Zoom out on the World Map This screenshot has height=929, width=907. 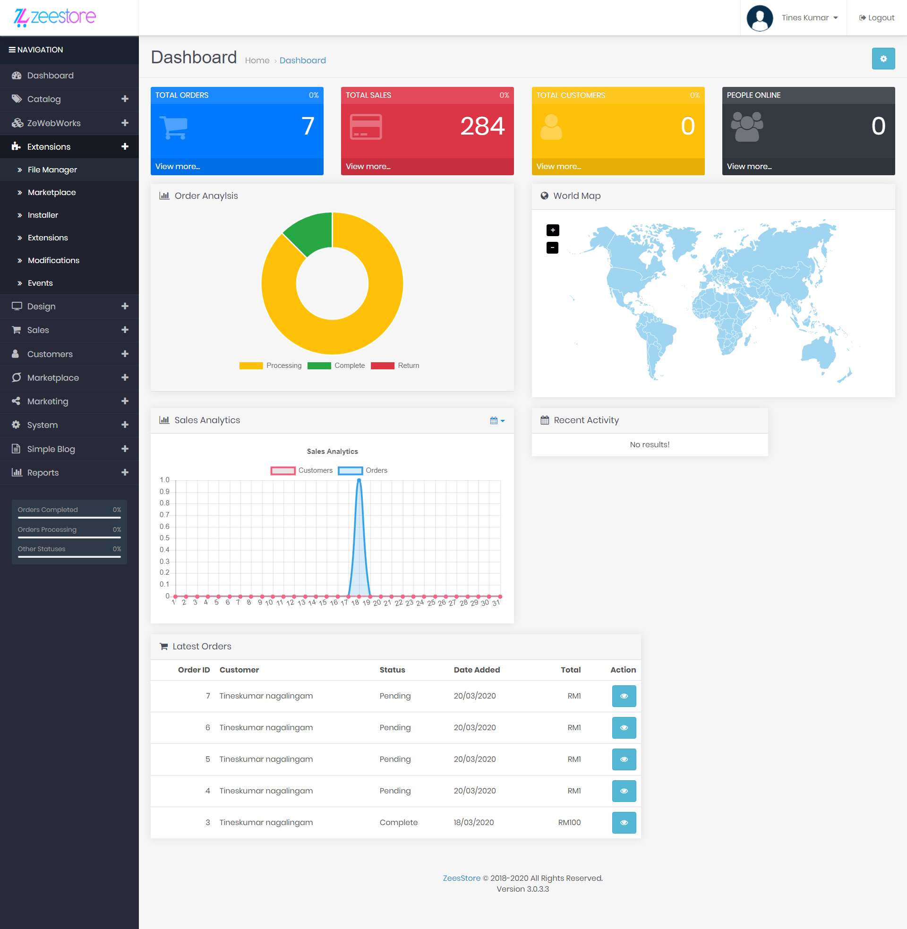pyautogui.click(x=552, y=247)
